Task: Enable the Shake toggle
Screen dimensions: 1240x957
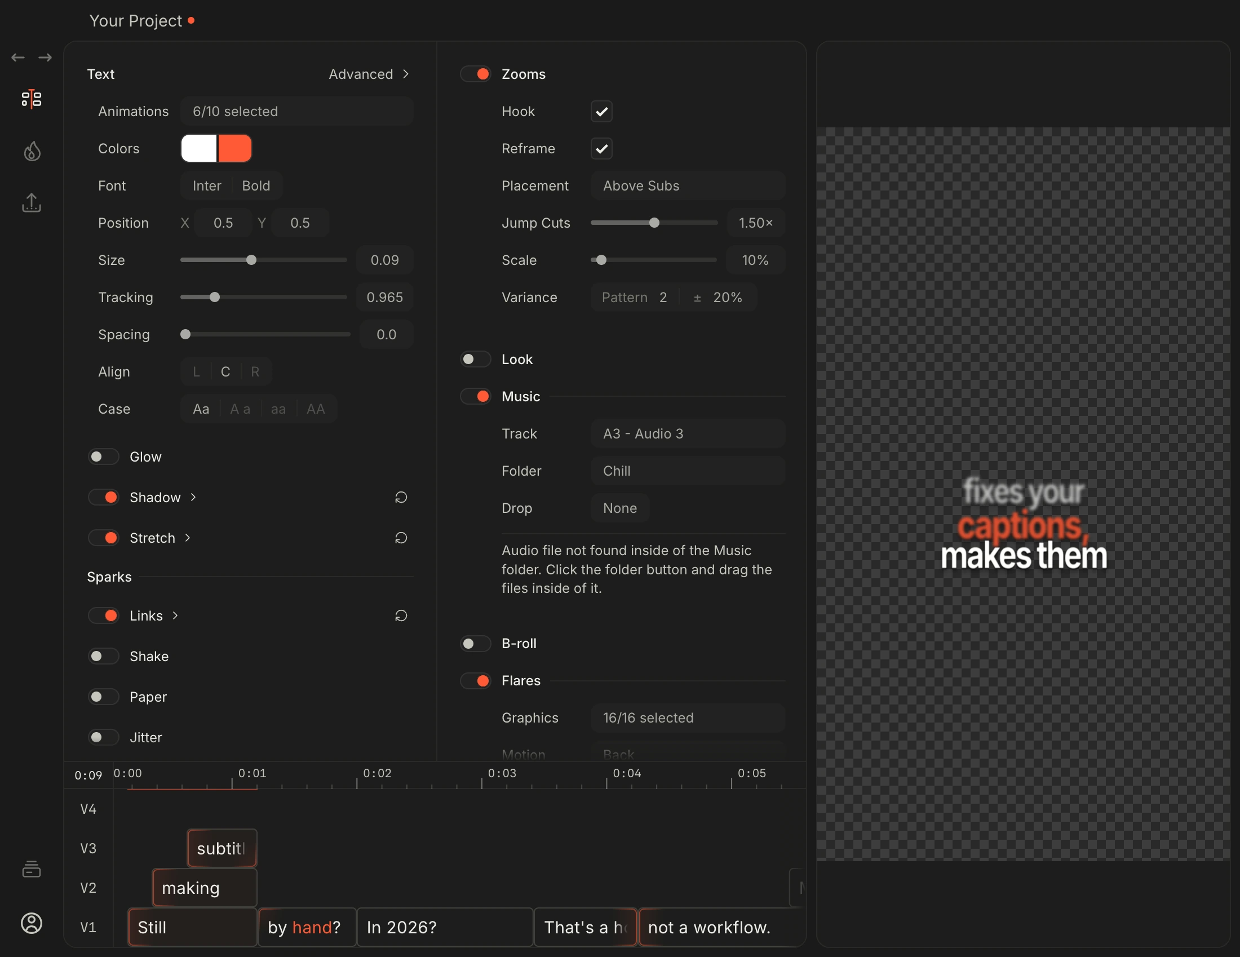Action: point(103,657)
